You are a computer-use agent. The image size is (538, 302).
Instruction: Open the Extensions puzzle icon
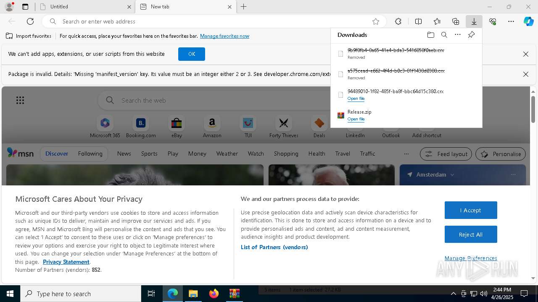click(x=398, y=21)
